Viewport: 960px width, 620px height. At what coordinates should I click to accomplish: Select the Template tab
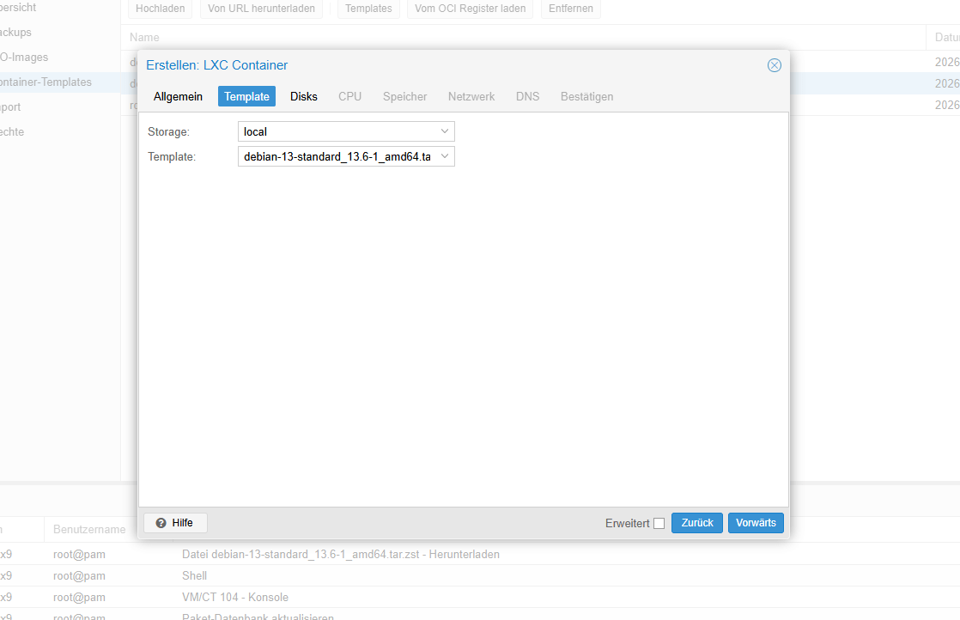click(x=246, y=97)
